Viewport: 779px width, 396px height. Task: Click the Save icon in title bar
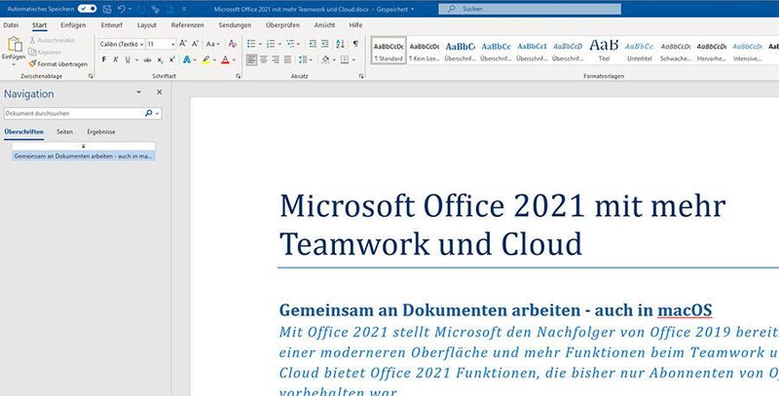coord(107,9)
